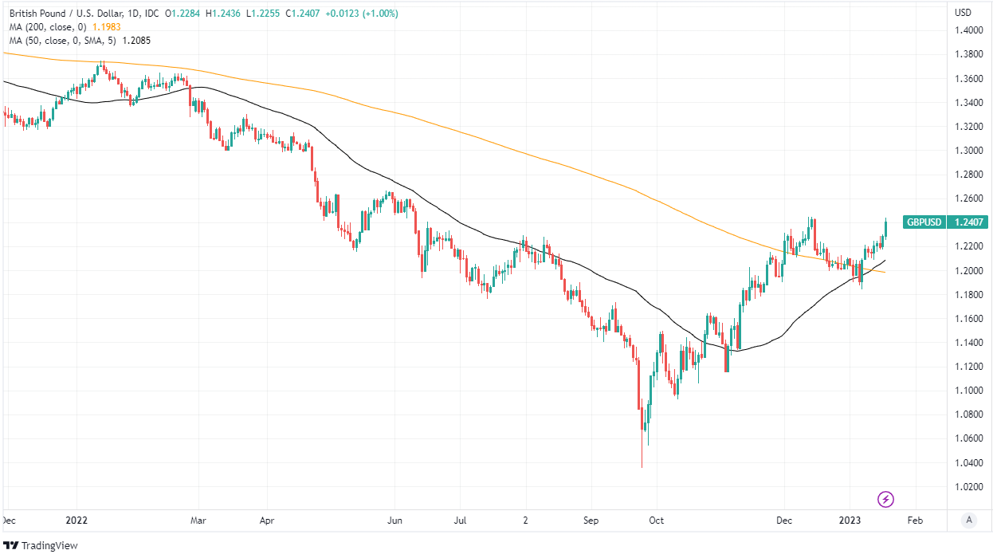Image resolution: width=993 pixels, height=554 pixels.
Task: Click the Jun label on time axis
Action: click(394, 521)
